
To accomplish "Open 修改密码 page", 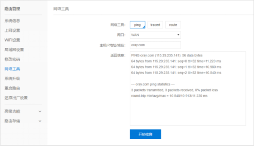I will pyautogui.click(x=12, y=59).
